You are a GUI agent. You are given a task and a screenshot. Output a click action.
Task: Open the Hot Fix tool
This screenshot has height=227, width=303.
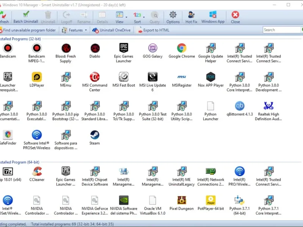pyautogui.click(x=191, y=17)
